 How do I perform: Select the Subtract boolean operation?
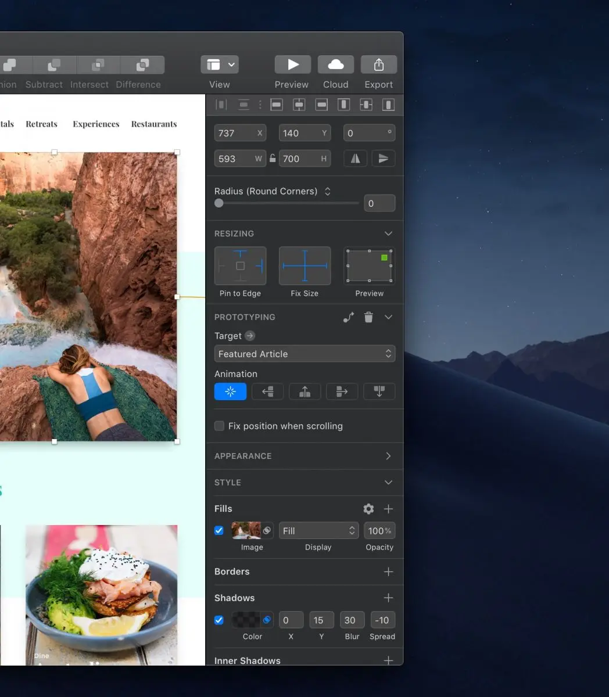click(x=54, y=64)
